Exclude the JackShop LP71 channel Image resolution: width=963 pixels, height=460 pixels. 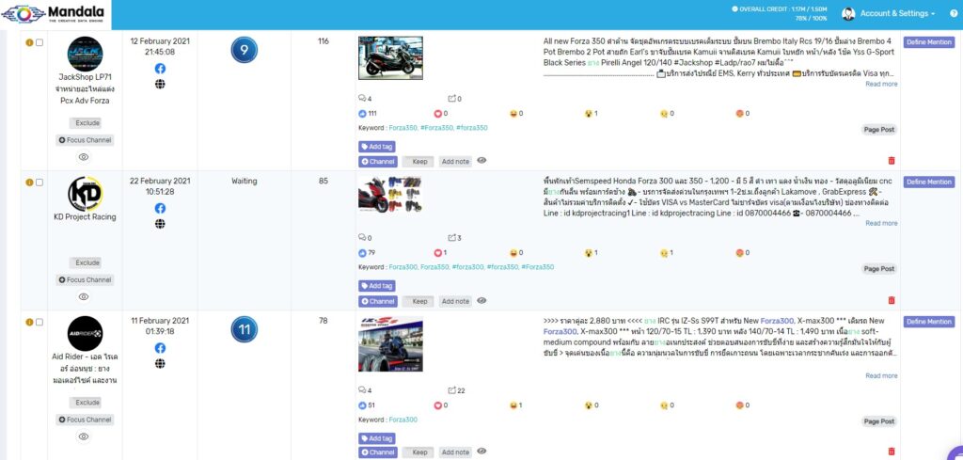(x=87, y=123)
